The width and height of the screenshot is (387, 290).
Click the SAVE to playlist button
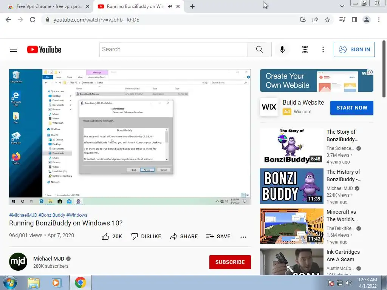218,236
